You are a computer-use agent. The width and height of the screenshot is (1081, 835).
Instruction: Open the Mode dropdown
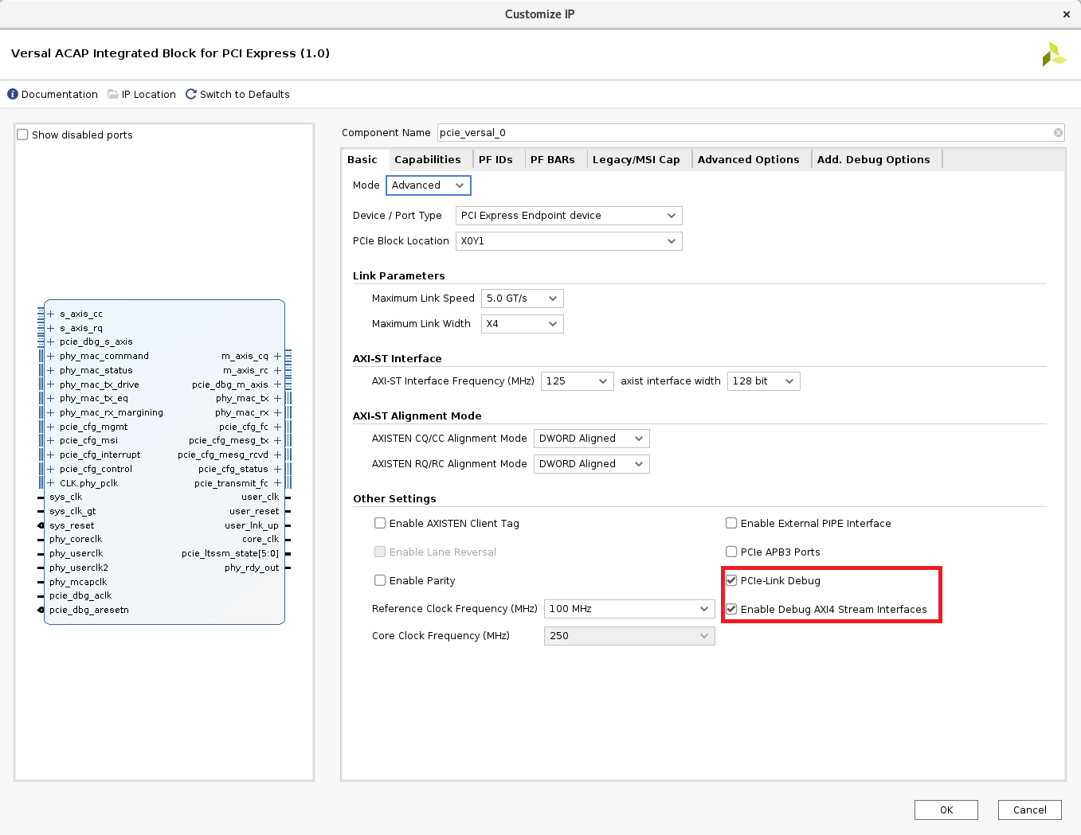pos(429,185)
